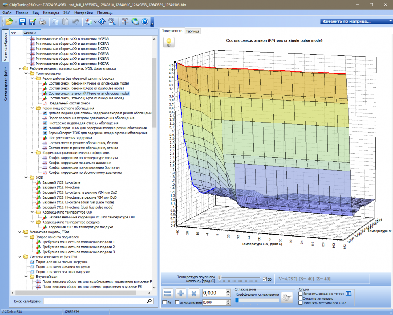Toggle the 3D checkbox
This screenshot has width=393, height=315.
(x=265, y=279)
